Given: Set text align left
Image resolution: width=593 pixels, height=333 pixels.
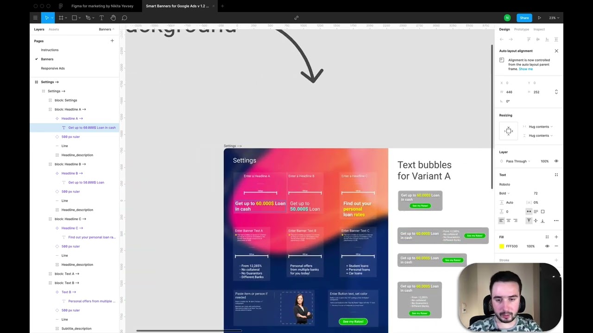Looking at the screenshot, I should (x=501, y=221).
